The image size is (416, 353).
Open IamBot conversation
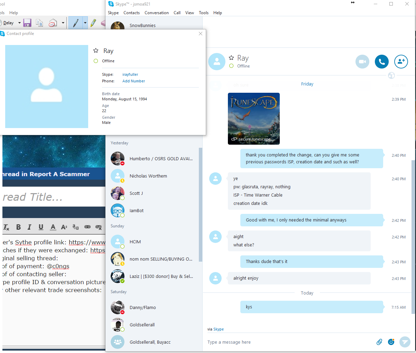(x=154, y=210)
